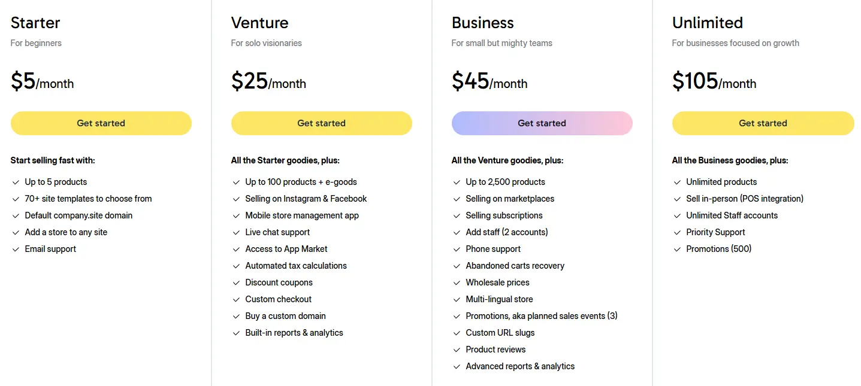Click Get started under Unlimited plan

[x=763, y=123]
